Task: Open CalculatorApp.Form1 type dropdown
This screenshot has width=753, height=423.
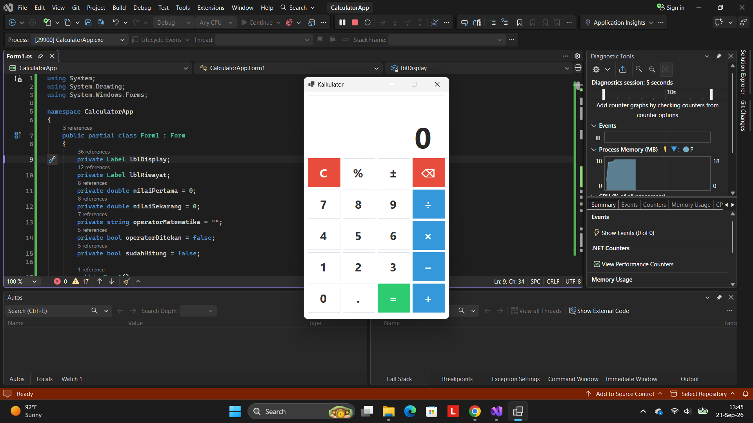Action: click(289, 68)
